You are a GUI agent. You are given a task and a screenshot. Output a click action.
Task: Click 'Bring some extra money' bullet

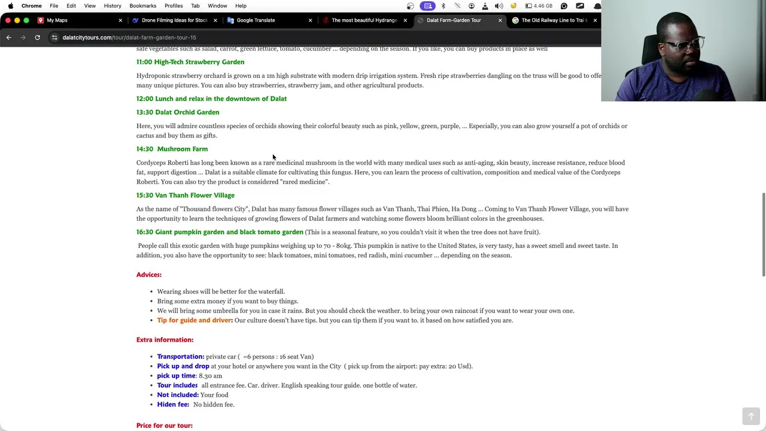pyautogui.click(x=227, y=301)
